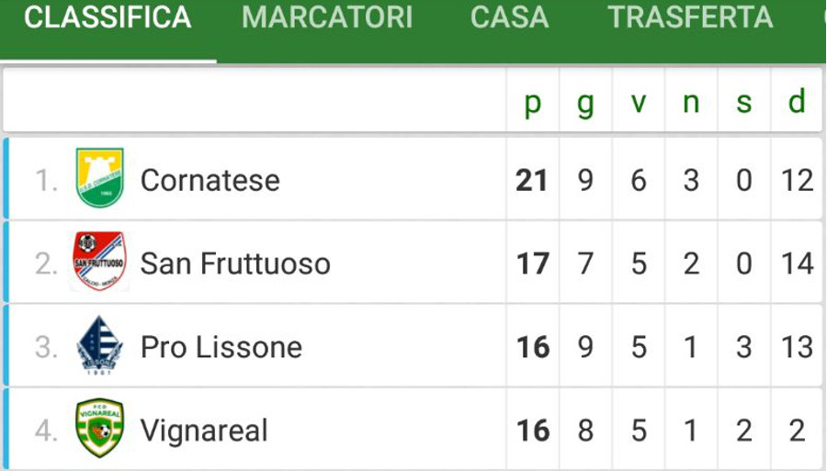
Task: Sort by the losses column header s
Action: pyautogui.click(x=743, y=102)
